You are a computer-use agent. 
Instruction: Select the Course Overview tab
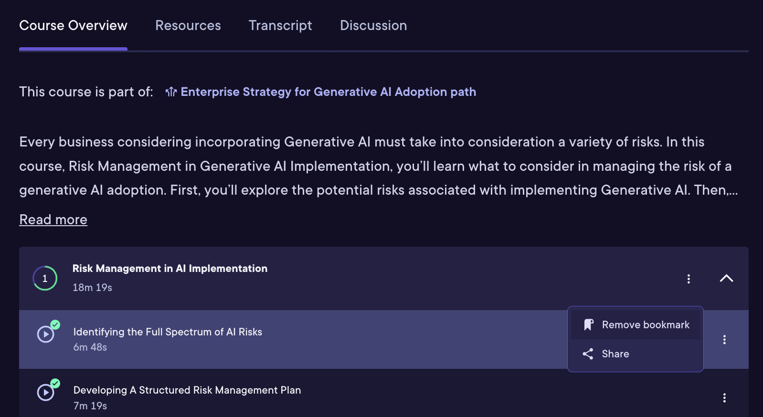73,26
